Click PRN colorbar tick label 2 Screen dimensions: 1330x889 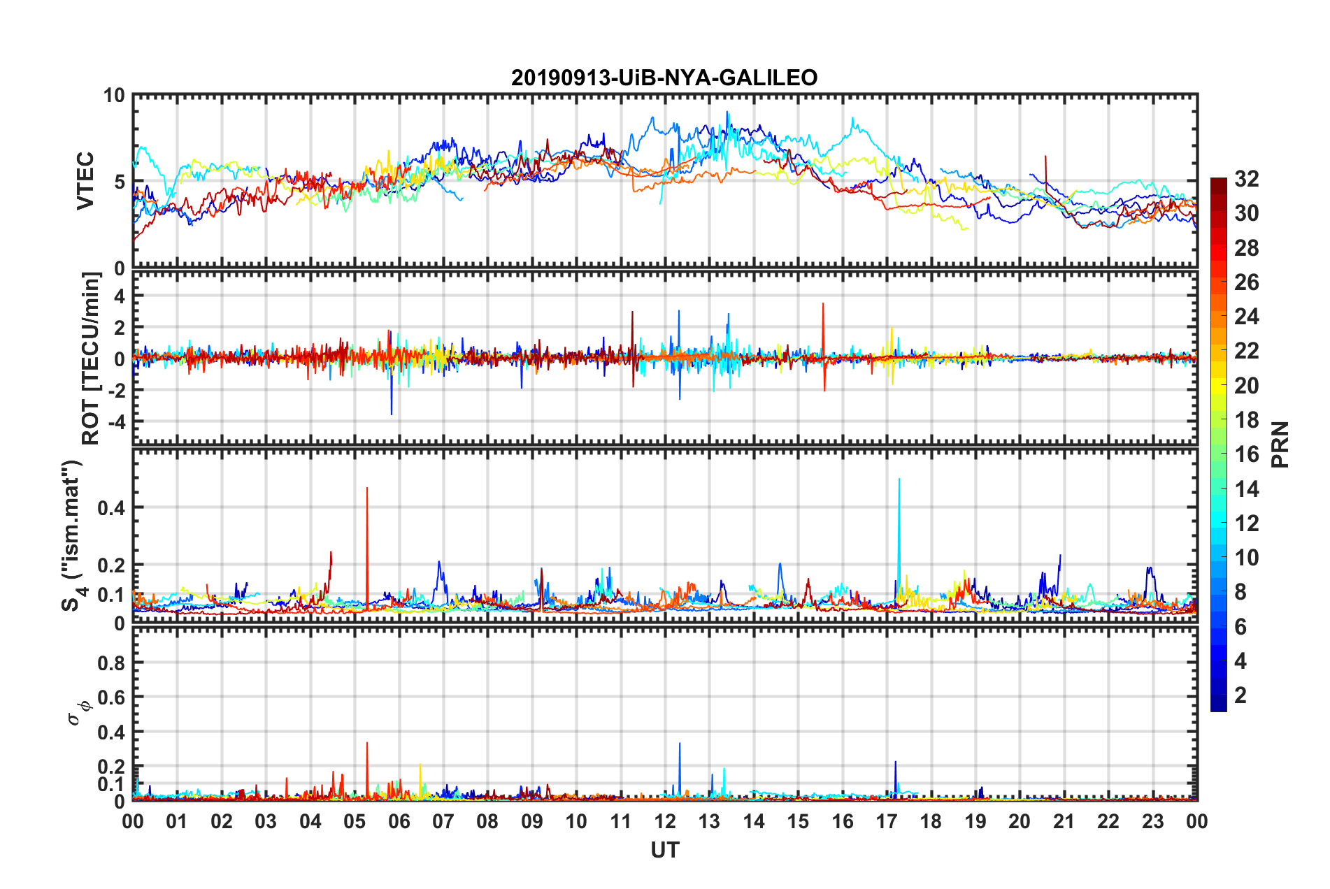[x=1240, y=695]
